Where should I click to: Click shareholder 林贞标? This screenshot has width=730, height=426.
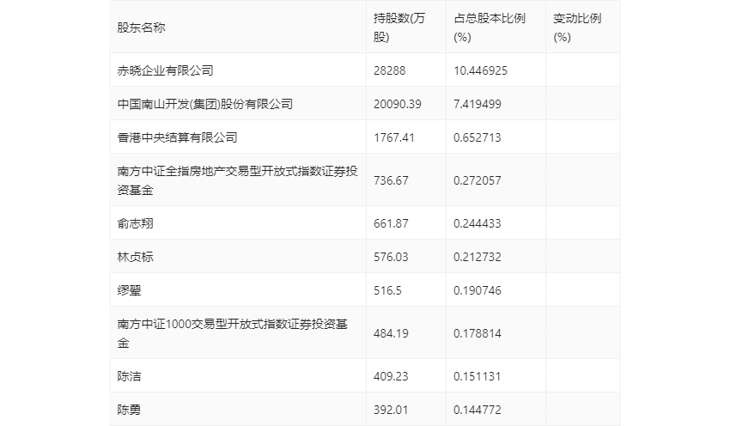click(135, 257)
